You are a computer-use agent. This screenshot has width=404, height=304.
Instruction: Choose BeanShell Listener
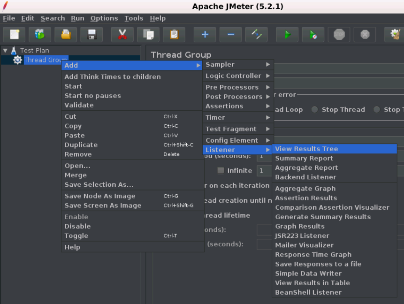pyautogui.click(x=335, y=292)
